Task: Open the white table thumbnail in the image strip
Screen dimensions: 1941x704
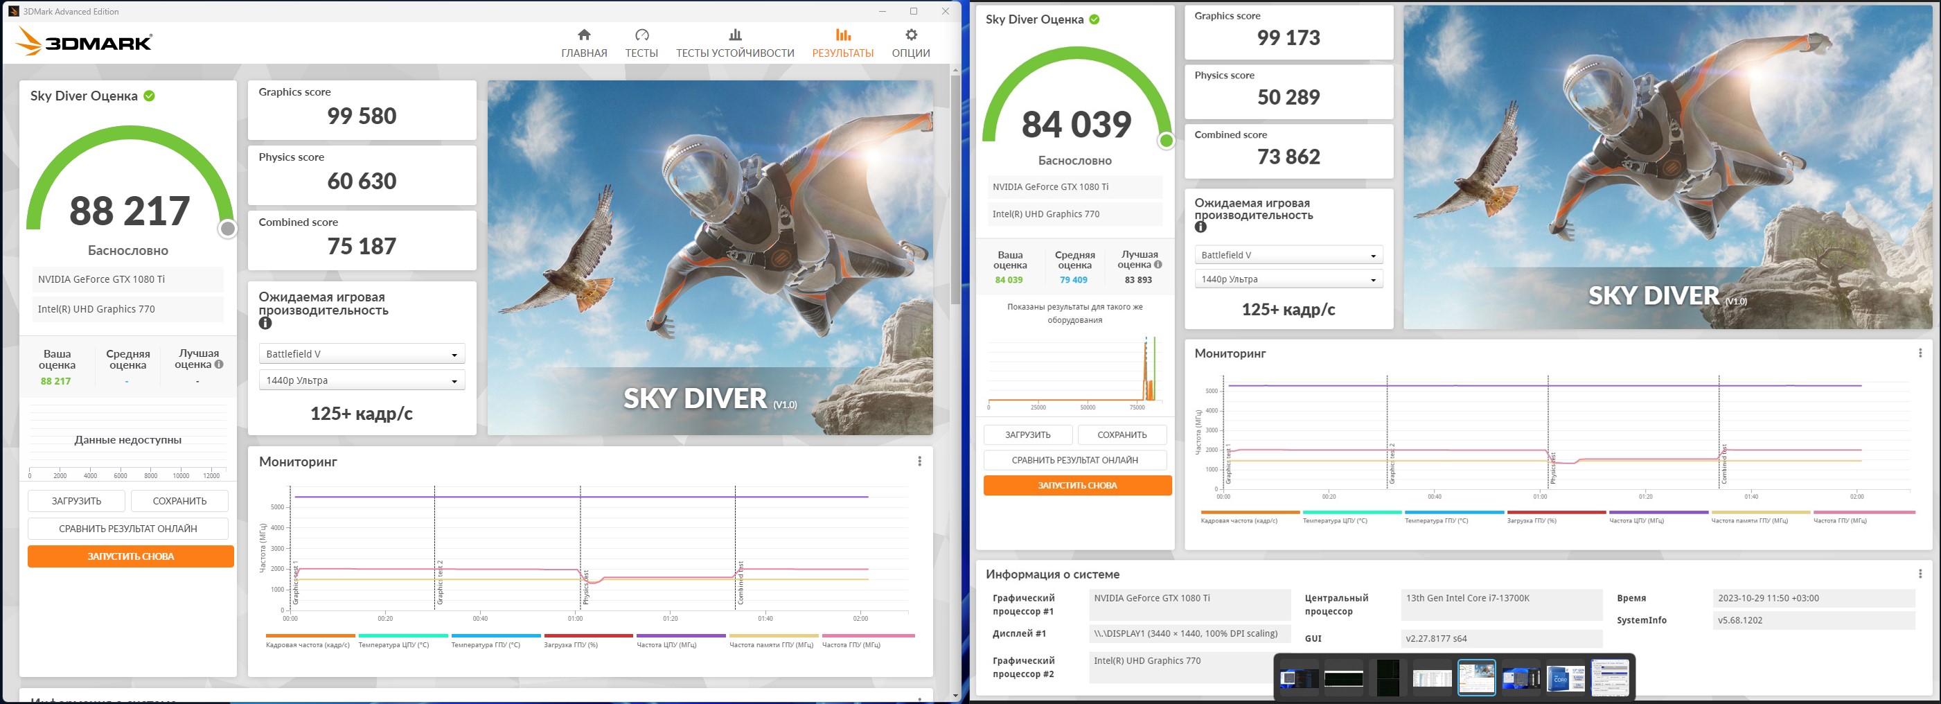Action: 1432,678
